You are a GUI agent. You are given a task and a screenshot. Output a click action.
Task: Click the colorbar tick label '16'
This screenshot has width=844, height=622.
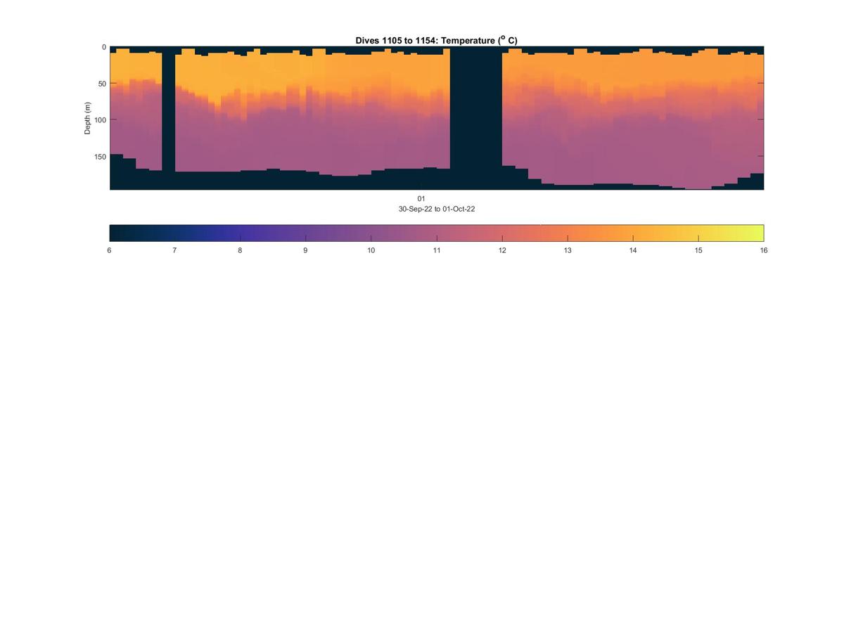[x=764, y=250]
